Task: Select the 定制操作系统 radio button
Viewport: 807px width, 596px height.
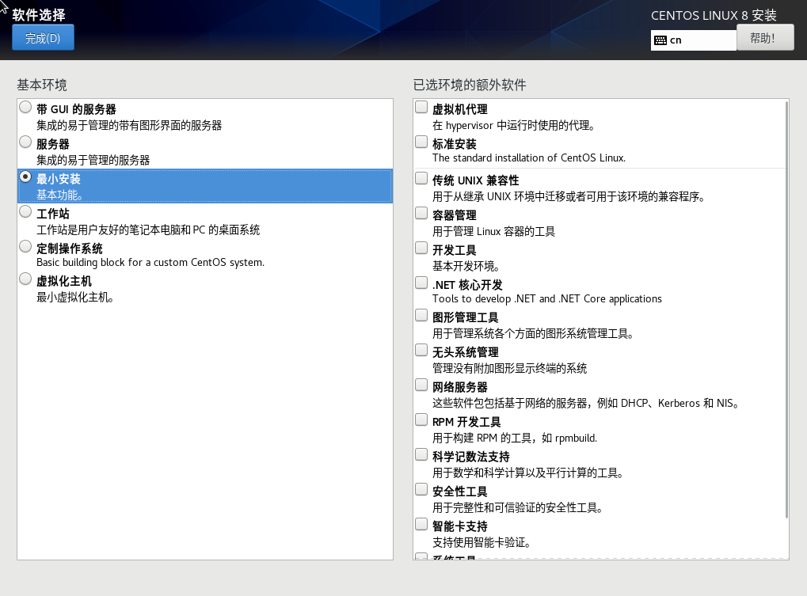Action: click(25, 246)
